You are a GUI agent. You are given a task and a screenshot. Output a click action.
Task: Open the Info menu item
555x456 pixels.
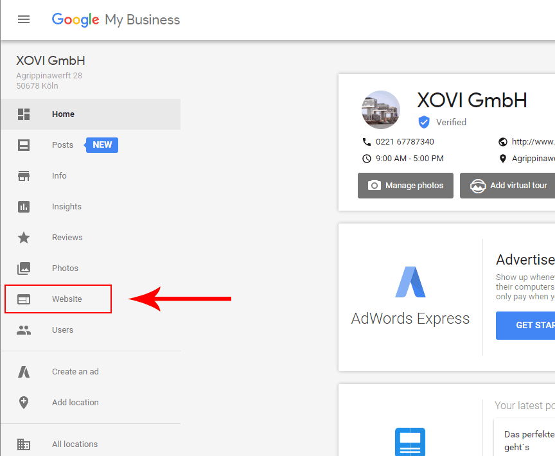point(91,176)
